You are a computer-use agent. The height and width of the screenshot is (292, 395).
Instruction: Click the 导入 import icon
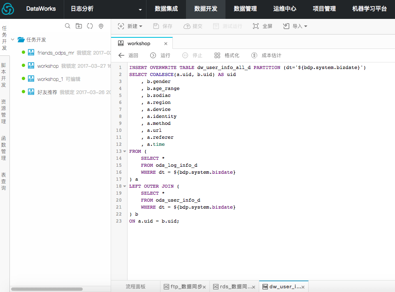(286, 26)
